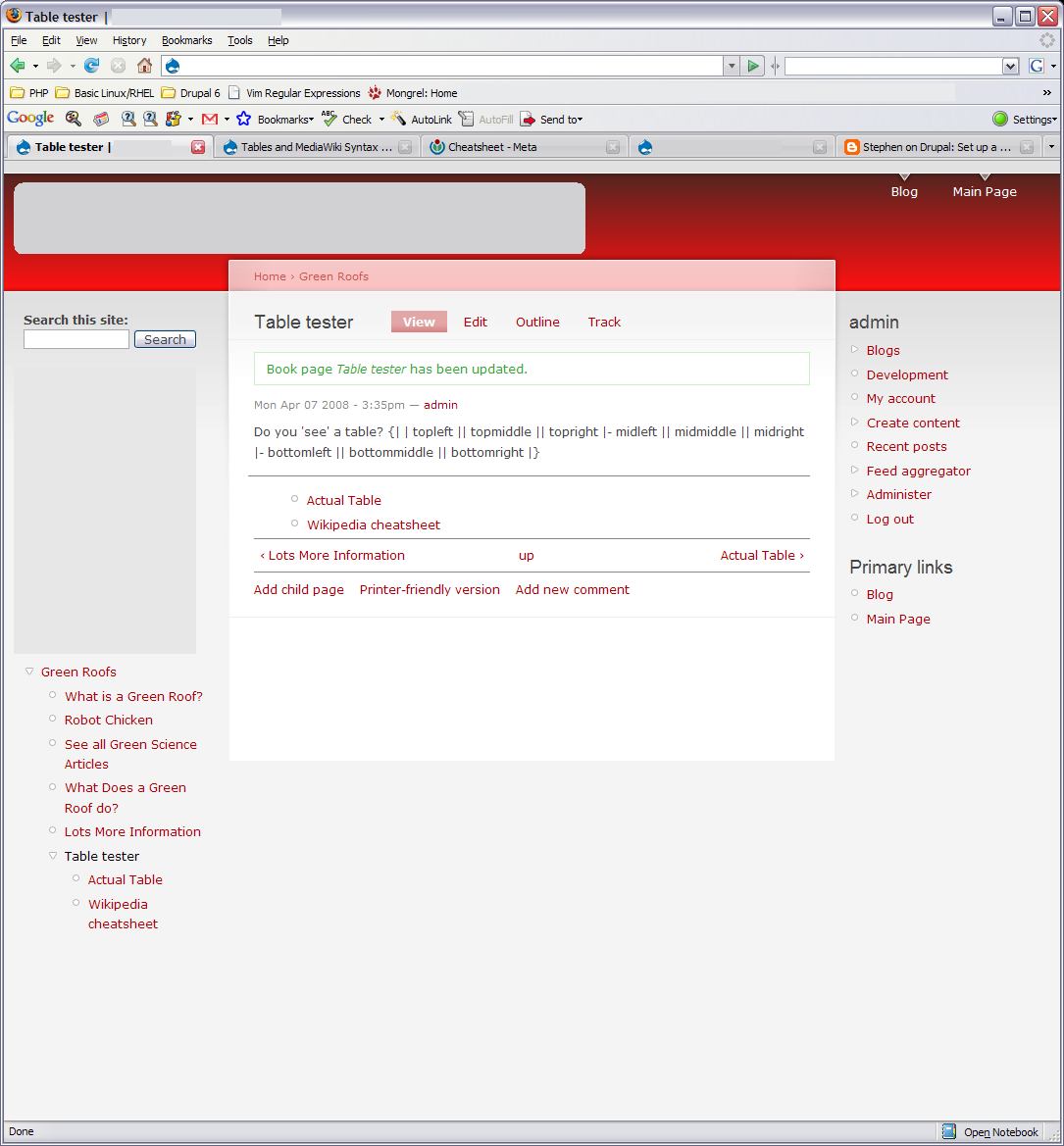Click the Send to icon
Image resolution: width=1064 pixels, height=1146 pixels.
528,120
